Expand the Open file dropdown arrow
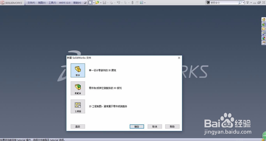The image size is (266, 141). [101, 3]
